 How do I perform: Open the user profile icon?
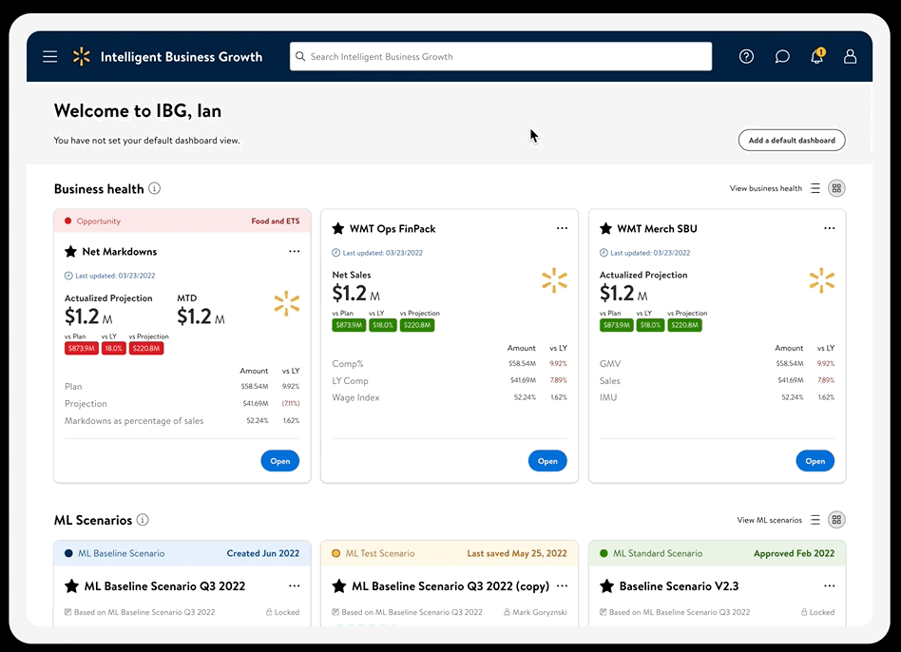coord(850,56)
